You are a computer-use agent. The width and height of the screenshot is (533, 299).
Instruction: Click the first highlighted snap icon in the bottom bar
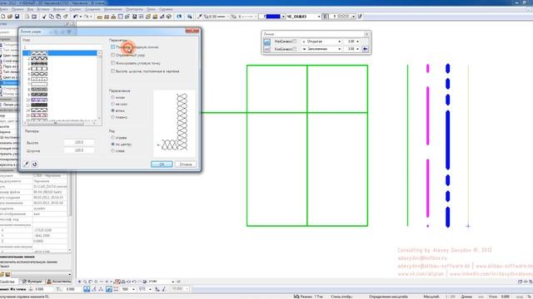87,289
